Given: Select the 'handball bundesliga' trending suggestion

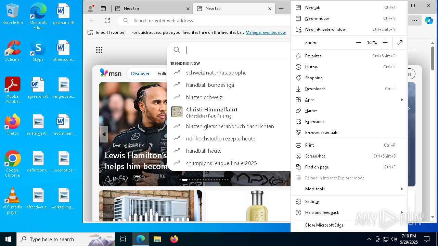Looking at the screenshot, I should pyautogui.click(x=229, y=85).
